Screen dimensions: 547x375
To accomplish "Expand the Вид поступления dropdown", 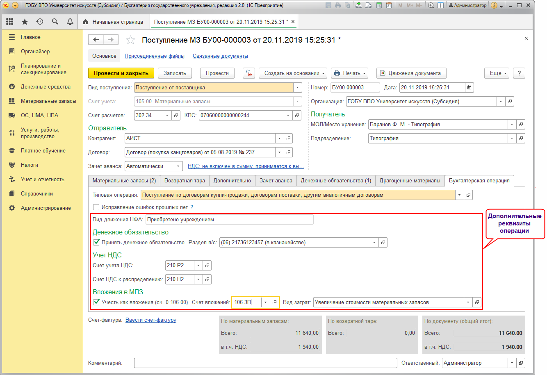I will click(298, 87).
